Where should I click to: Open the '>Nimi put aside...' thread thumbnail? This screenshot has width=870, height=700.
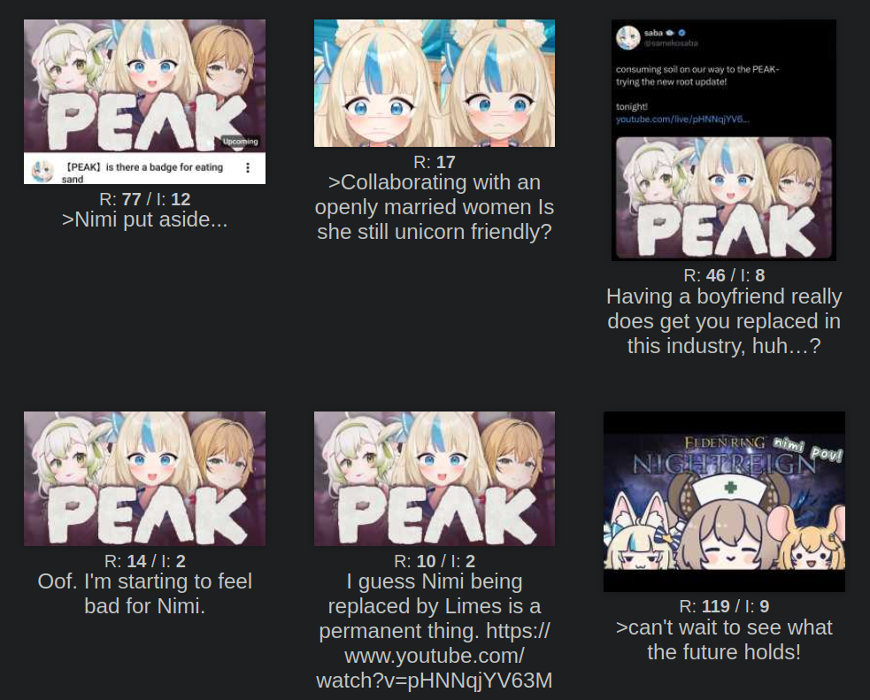tap(144, 102)
